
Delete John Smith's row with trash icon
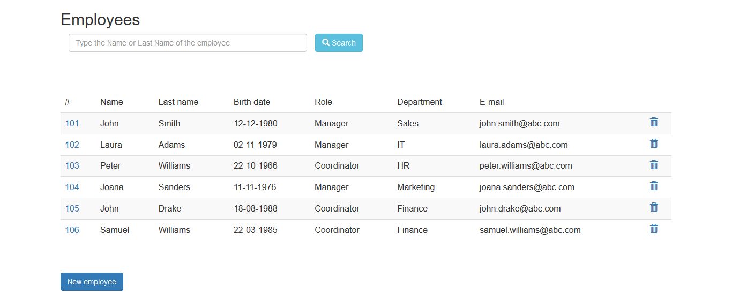click(x=654, y=122)
